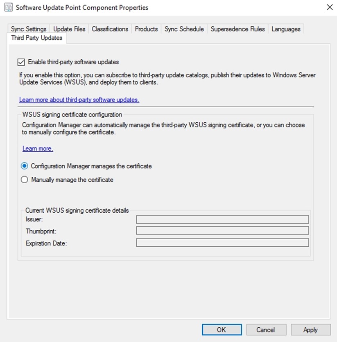337x342 pixels.
Task: Click the Expiration Date field
Action: click(222, 243)
